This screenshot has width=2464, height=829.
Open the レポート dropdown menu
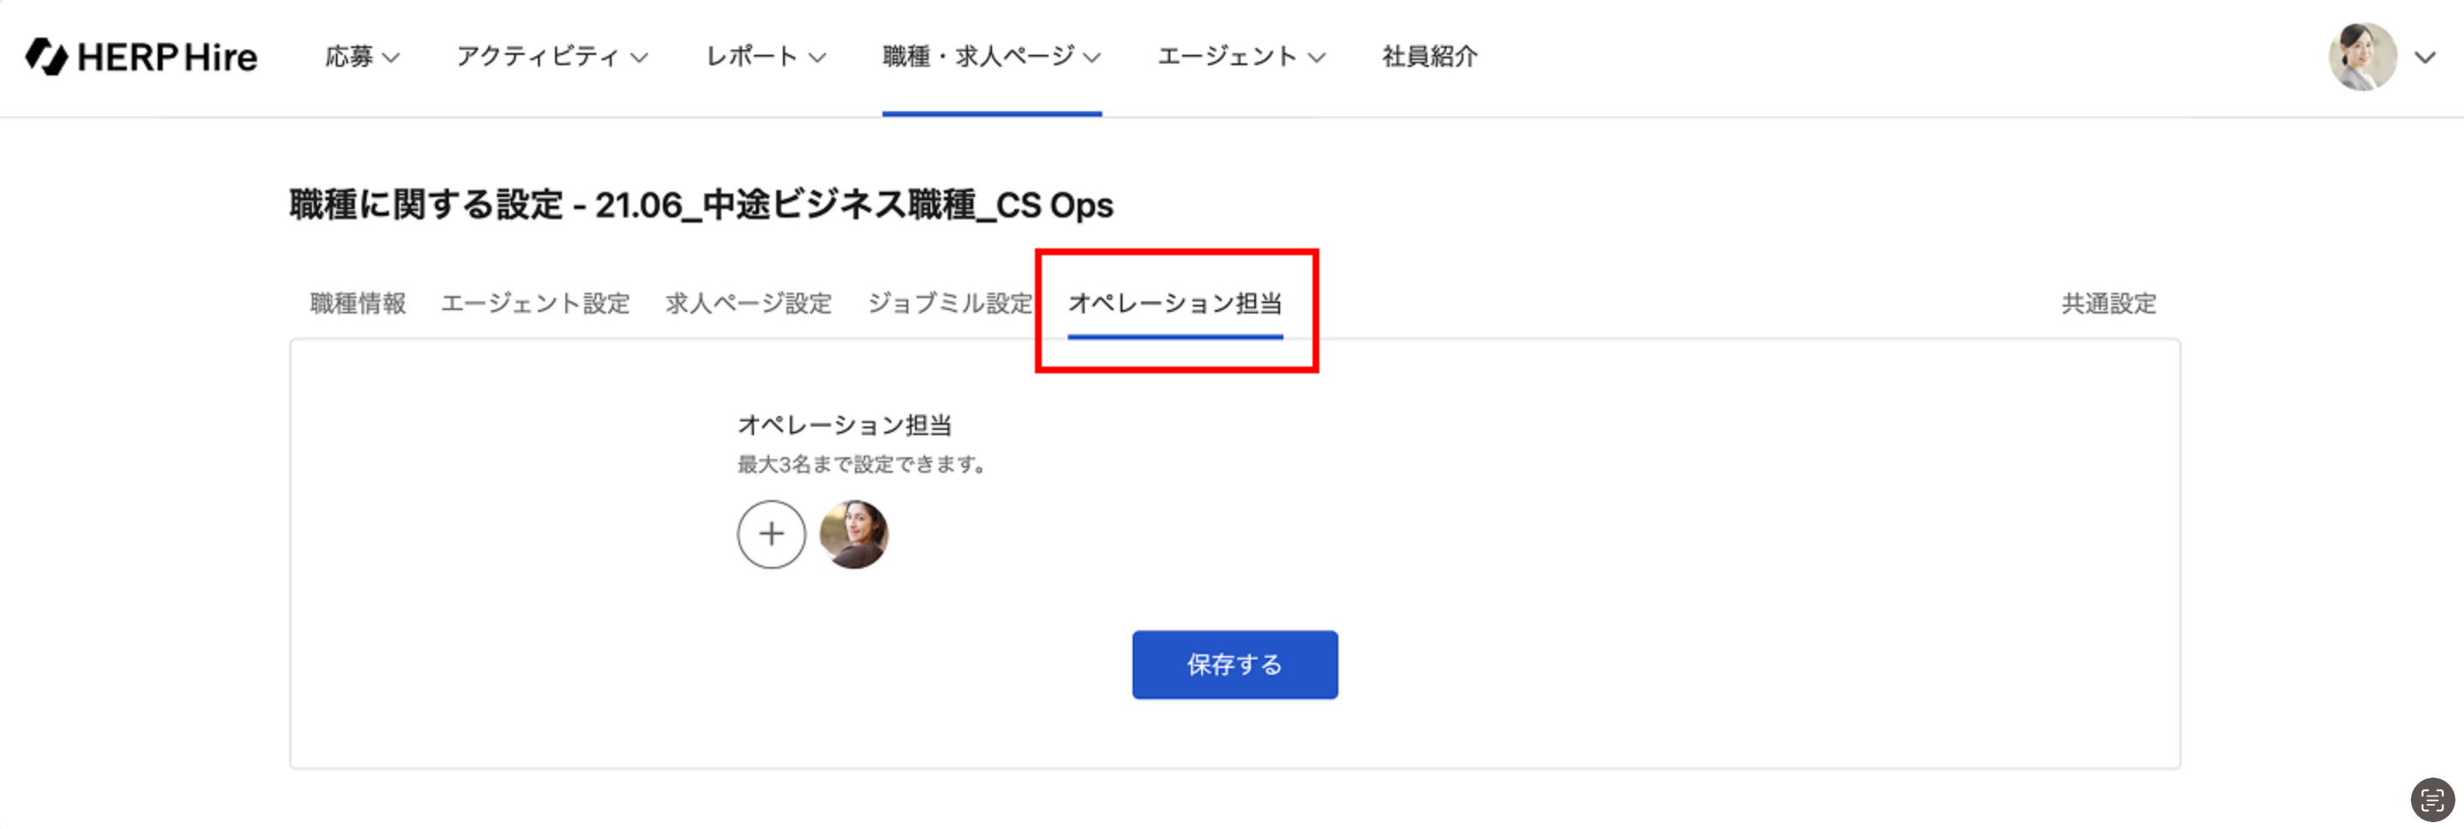[765, 57]
